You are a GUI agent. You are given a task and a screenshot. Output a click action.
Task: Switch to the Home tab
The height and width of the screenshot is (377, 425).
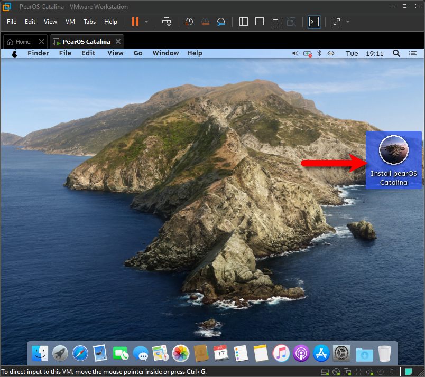[23, 42]
